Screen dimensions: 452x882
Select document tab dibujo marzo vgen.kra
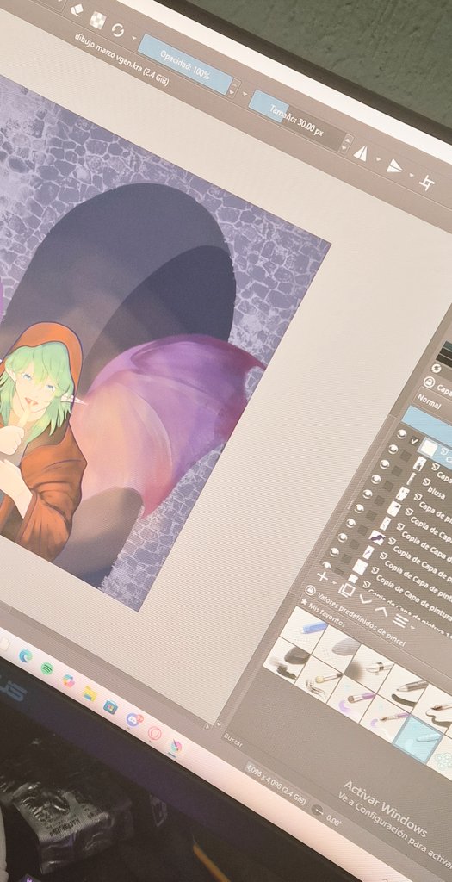pyautogui.click(x=121, y=59)
